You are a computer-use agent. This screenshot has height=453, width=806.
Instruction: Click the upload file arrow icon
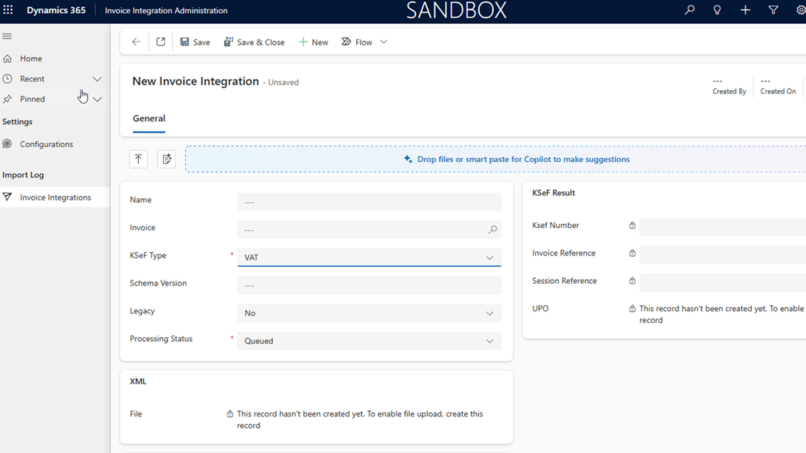pos(139,159)
